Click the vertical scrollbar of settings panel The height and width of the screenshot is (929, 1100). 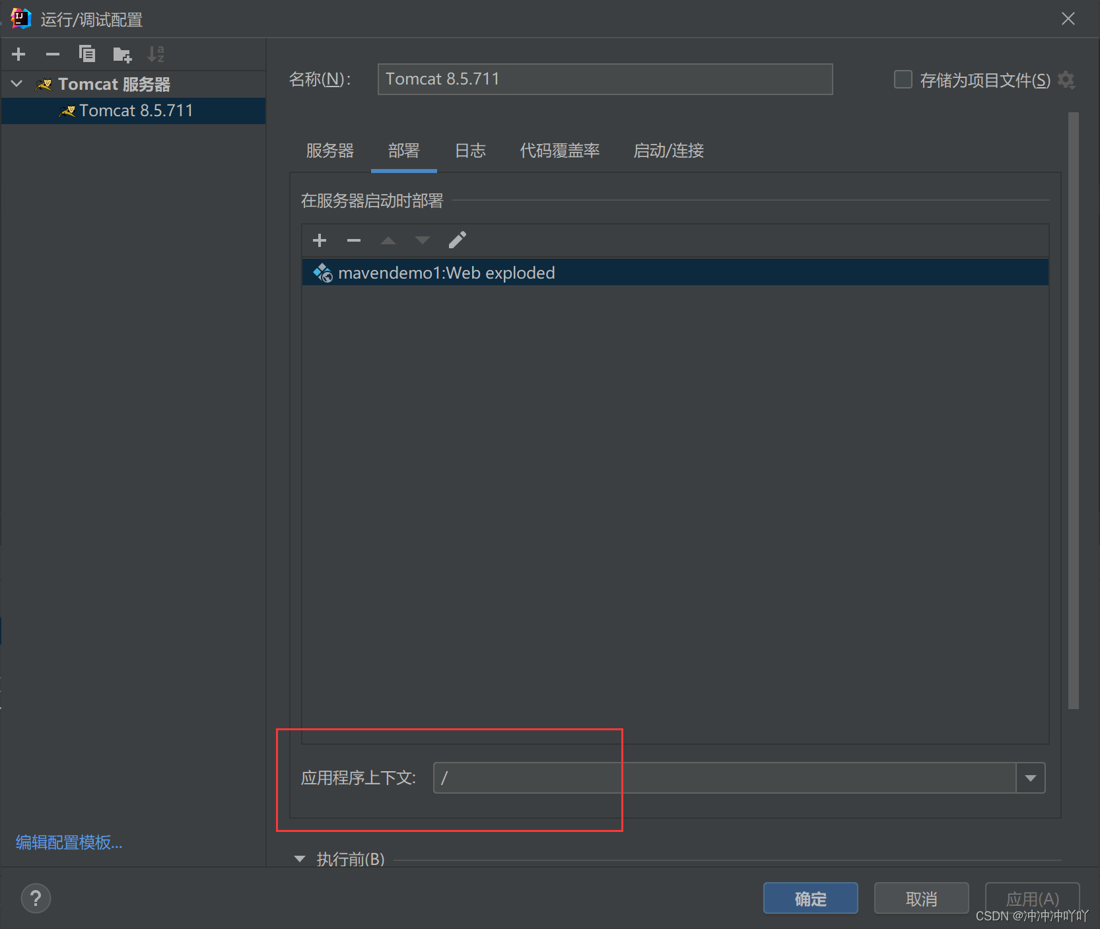click(1074, 409)
